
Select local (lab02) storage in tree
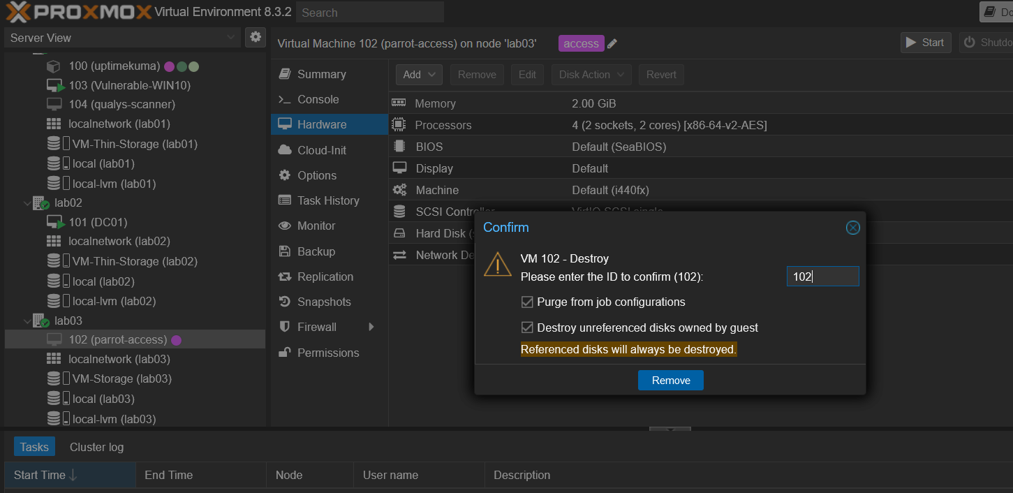coord(135,281)
